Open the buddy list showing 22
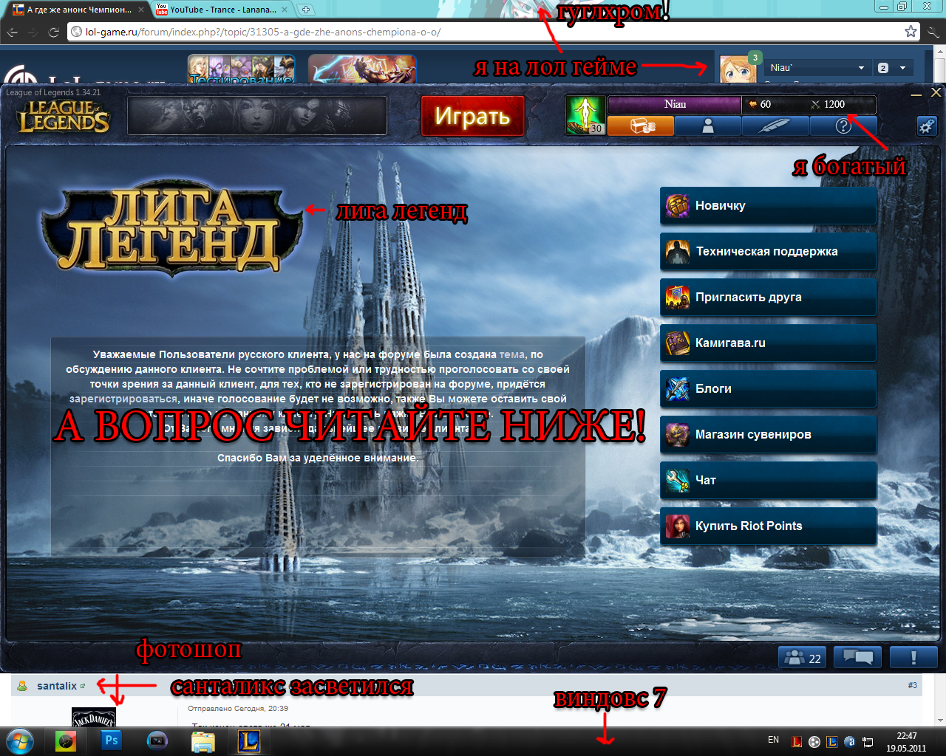Image resolution: width=946 pixels, height=756 pixels. pos(803,658)
